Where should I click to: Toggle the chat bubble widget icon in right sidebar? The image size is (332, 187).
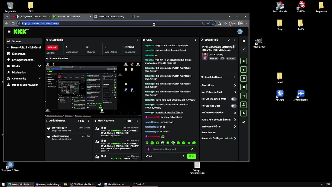click(x=244, y=87)
